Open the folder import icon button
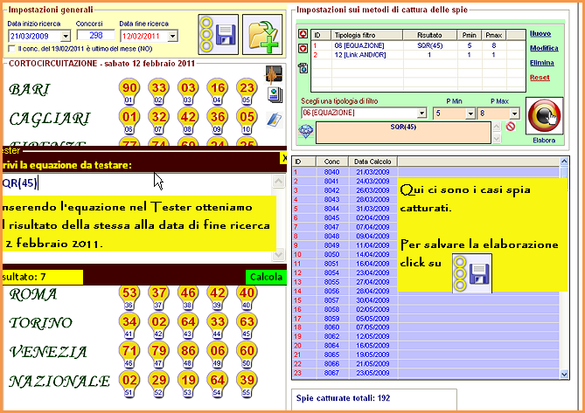Viewport: 585px width, 413px height. [x=262, y=34]
